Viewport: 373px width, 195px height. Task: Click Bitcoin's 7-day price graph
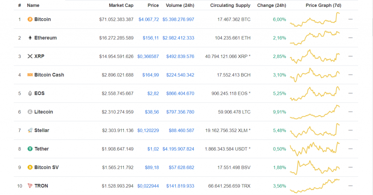click(315, 19)
